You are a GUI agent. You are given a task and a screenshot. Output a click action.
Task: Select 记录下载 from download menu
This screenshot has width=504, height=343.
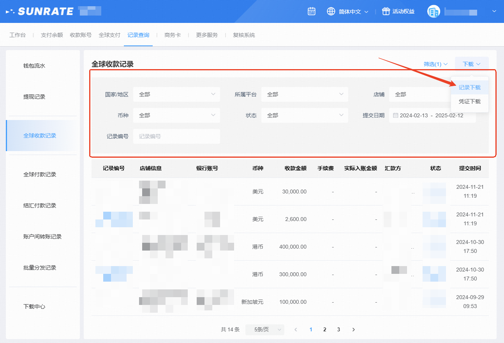[469, 87]
